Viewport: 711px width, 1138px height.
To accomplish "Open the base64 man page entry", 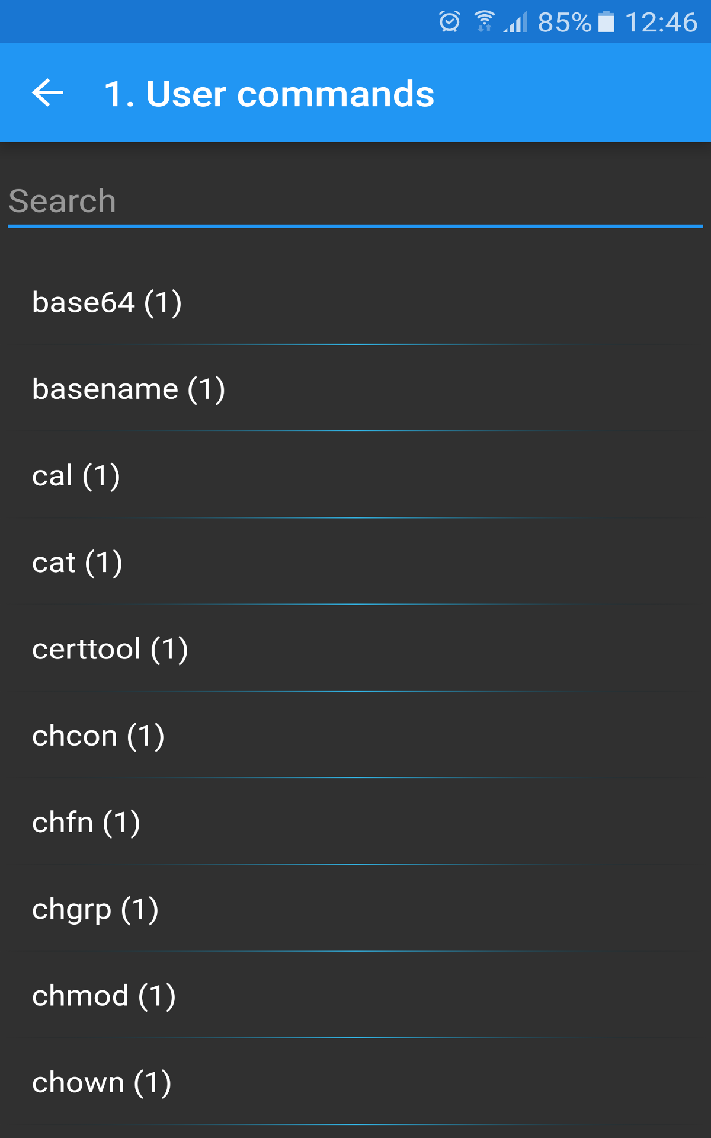I will click(x=108, y=302).
